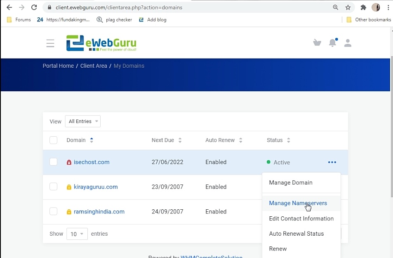Open the Chrome three-dot menu
This screenshot has width=393, height=258.
coord(388,7)
